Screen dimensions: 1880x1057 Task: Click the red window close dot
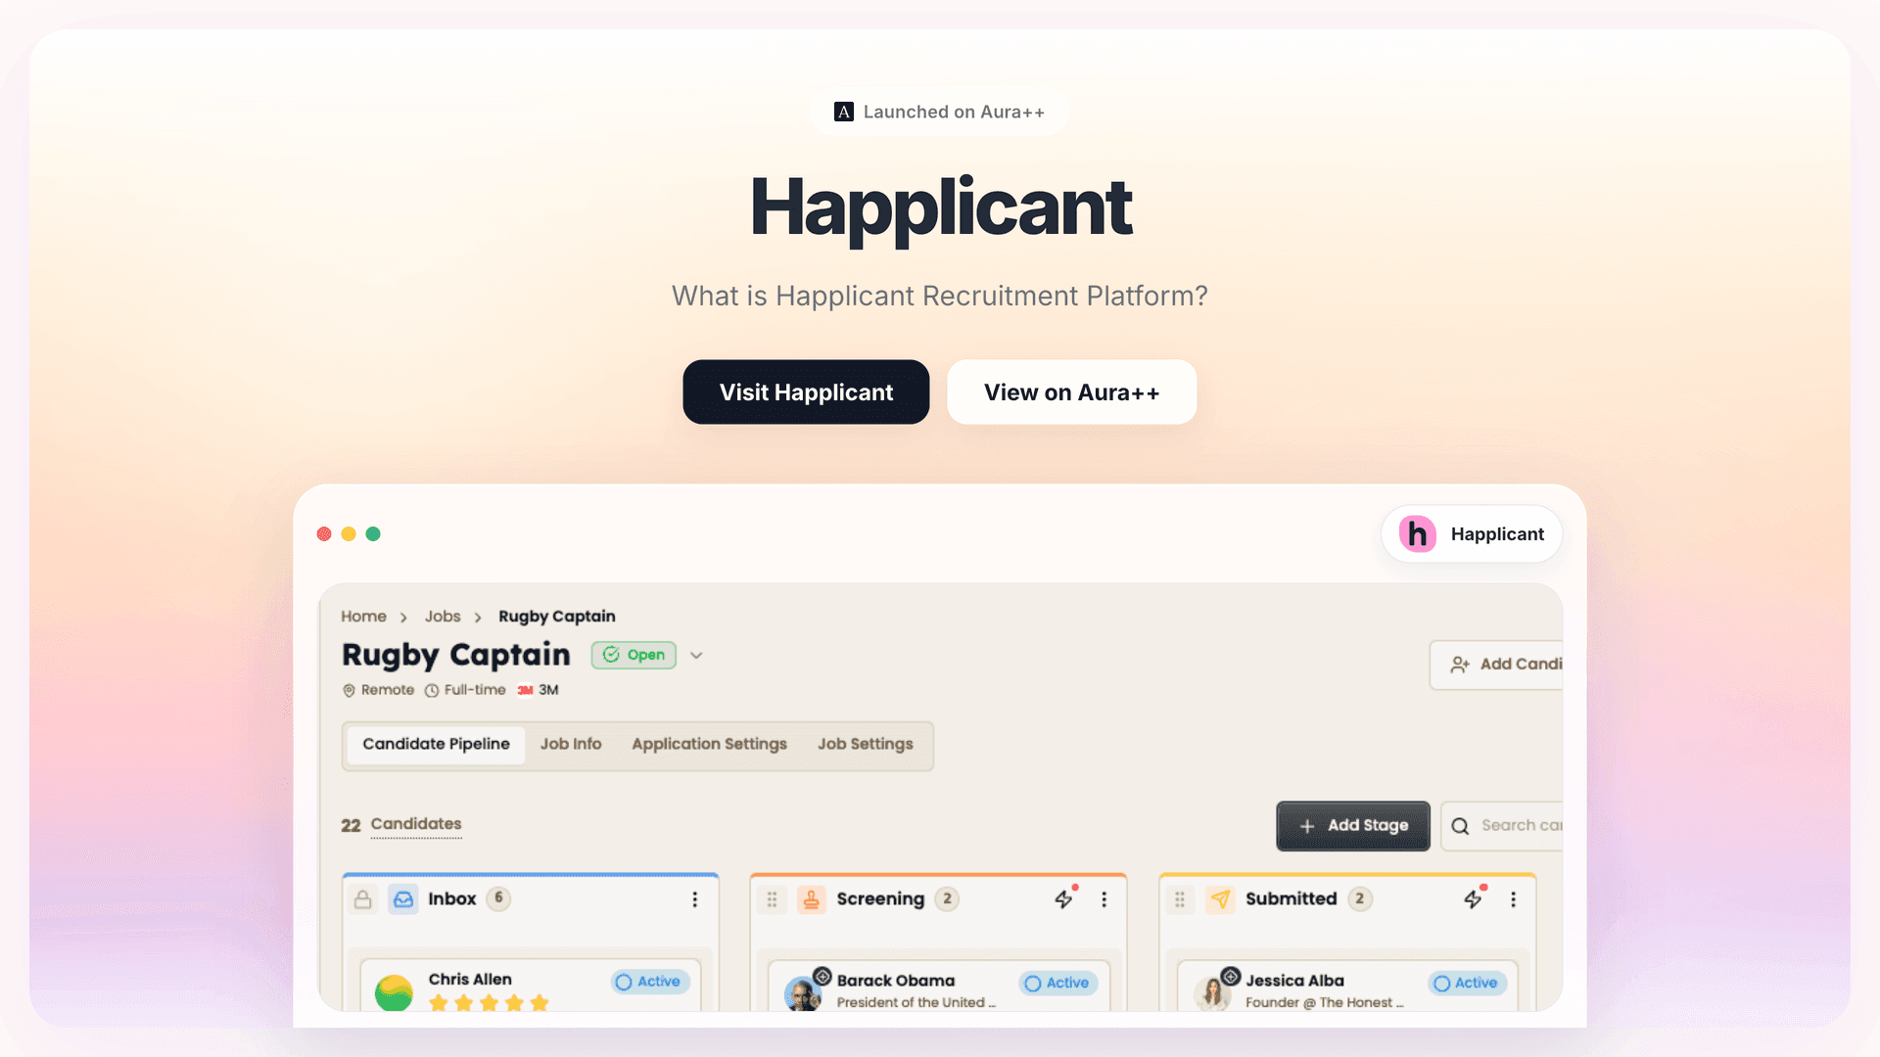coord(324,534)
